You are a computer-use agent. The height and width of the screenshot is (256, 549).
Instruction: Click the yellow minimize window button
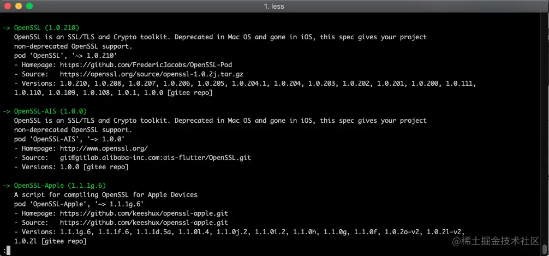tap(18, 6)
